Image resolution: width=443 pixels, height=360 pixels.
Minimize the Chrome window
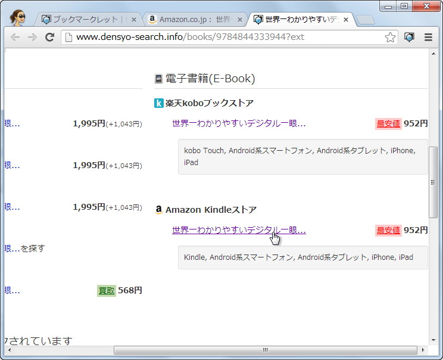[x=388, y=6]
